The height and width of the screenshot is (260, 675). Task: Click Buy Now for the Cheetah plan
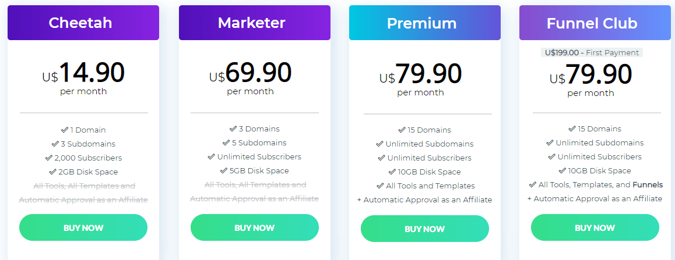[x=83, y=227]
